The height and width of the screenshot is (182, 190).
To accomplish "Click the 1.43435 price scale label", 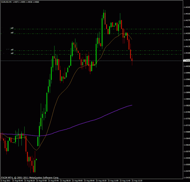I will click(187, 178).
